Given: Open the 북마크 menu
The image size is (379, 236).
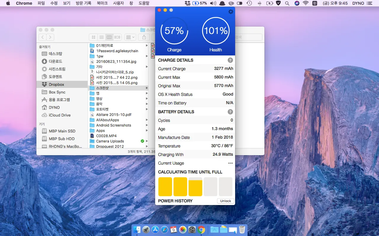Looking at the screenshot, I should coord(102,3).
